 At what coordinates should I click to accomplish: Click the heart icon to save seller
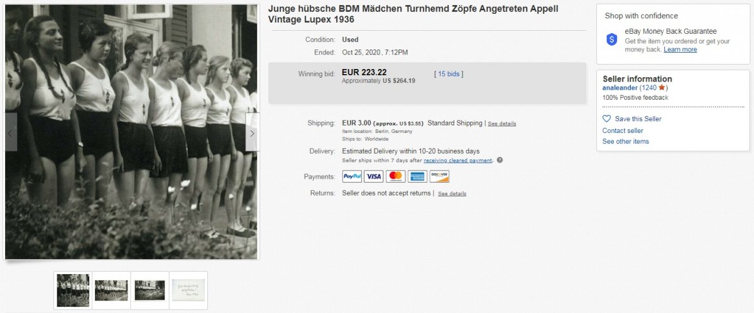pos(606,119)
